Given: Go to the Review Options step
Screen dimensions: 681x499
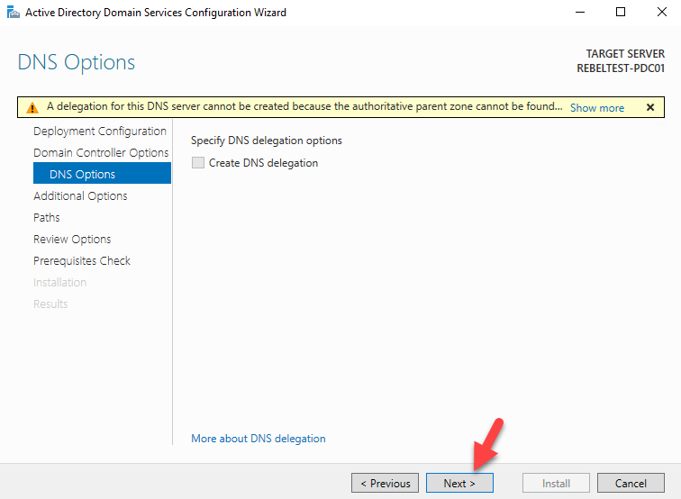Looking at the screenshot, I should coord(72,240).
